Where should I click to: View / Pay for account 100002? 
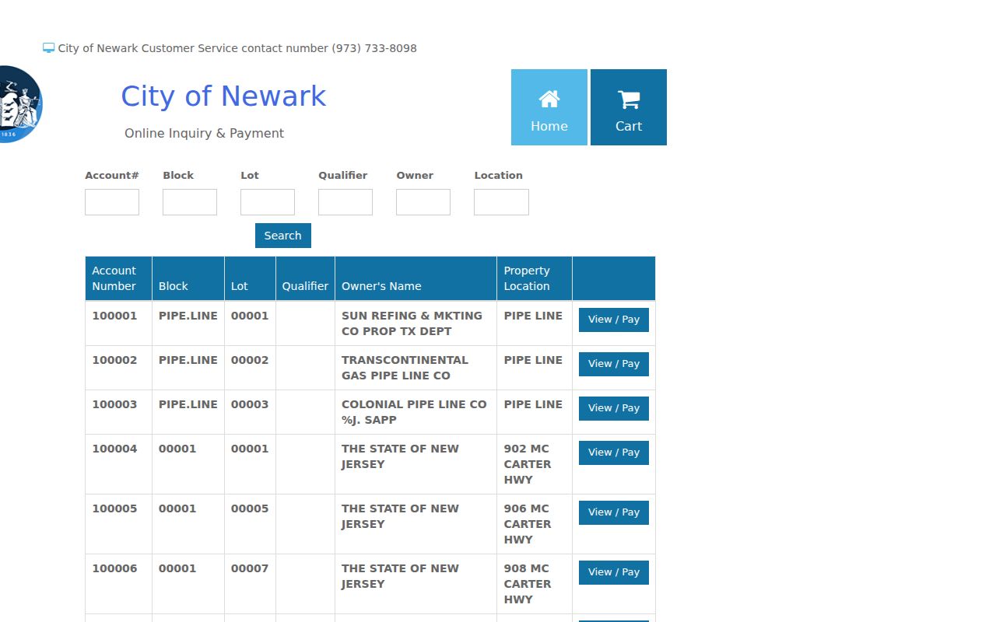click(614, 364)
